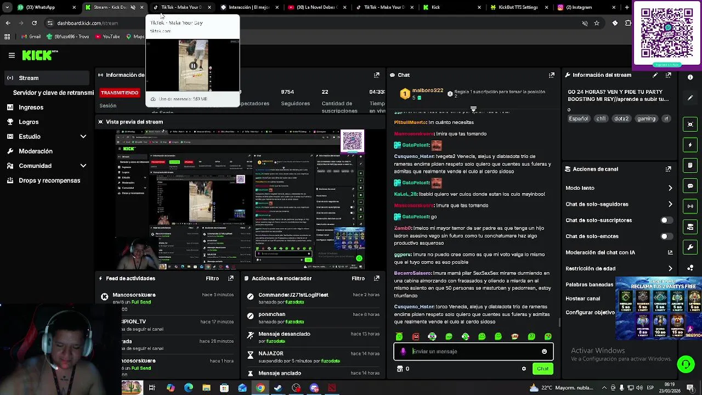Select the dota2 tag
This screenshot has height=395, width=702.
pyautogui.click(x=621, y=119)
